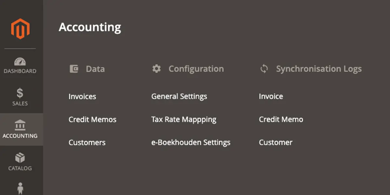390x195 pixels.
Task: View Invoice synchronisation log
Action: [x=271, y=97]
